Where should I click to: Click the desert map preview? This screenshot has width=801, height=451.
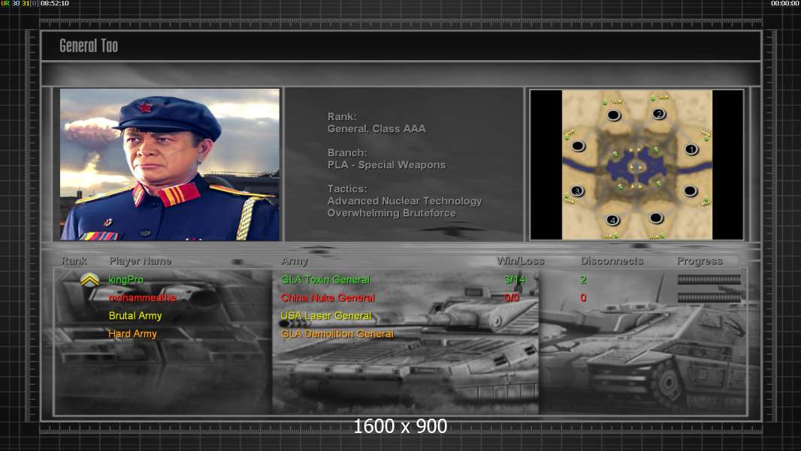pos(637,165)
